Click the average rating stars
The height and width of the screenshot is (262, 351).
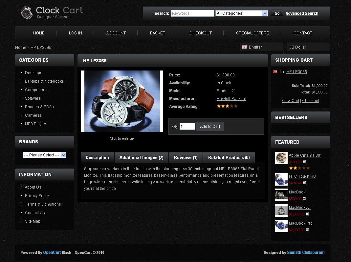pyautogui.click(x=227, y=106)
